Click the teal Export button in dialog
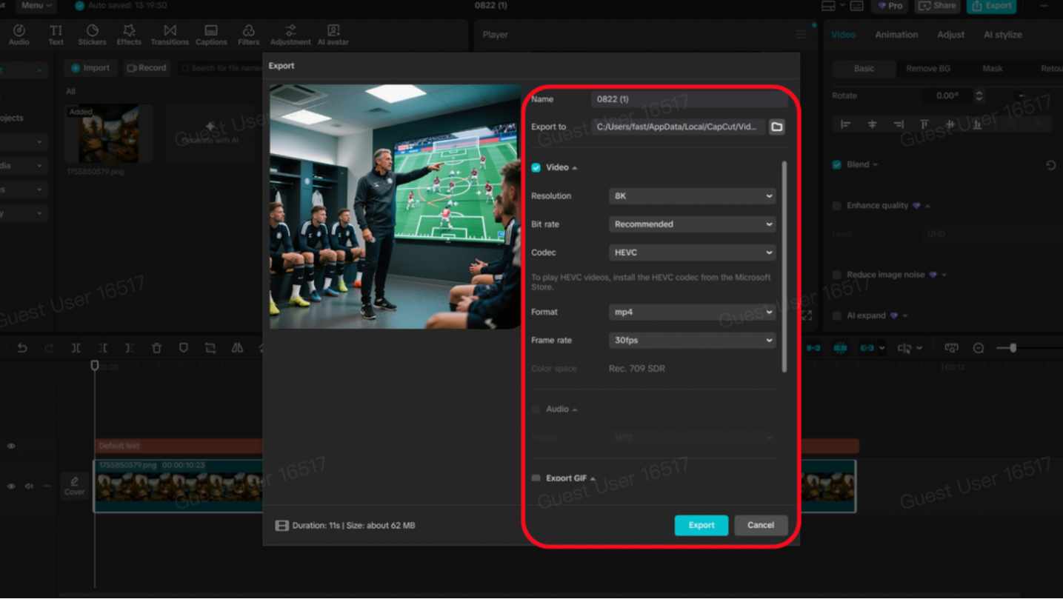This screenshot has height=599, width=1063. pos(701,525)
